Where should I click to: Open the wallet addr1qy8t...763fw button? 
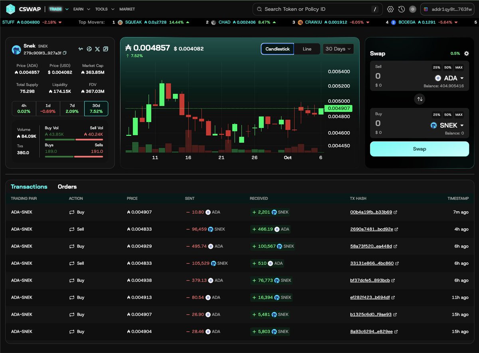[447, 9]
